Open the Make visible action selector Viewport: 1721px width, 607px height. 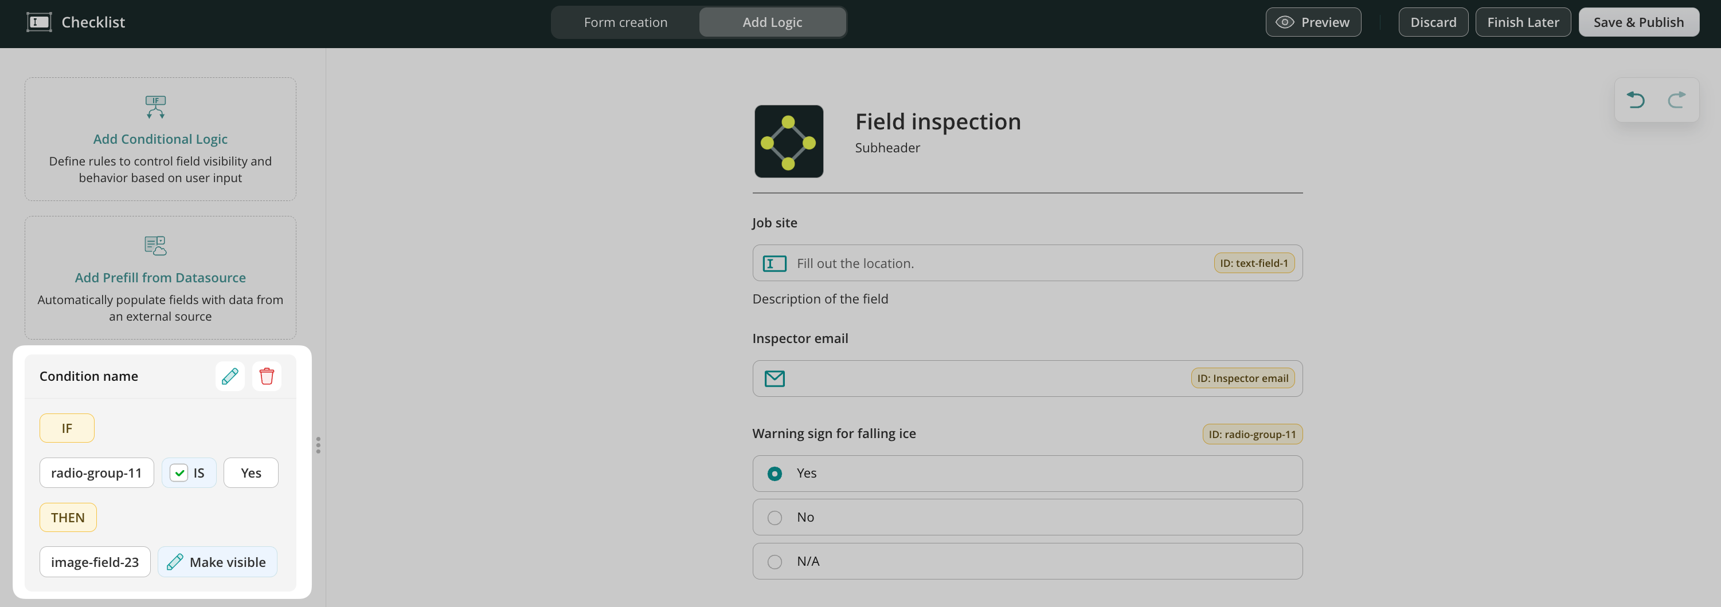[217, 562]
